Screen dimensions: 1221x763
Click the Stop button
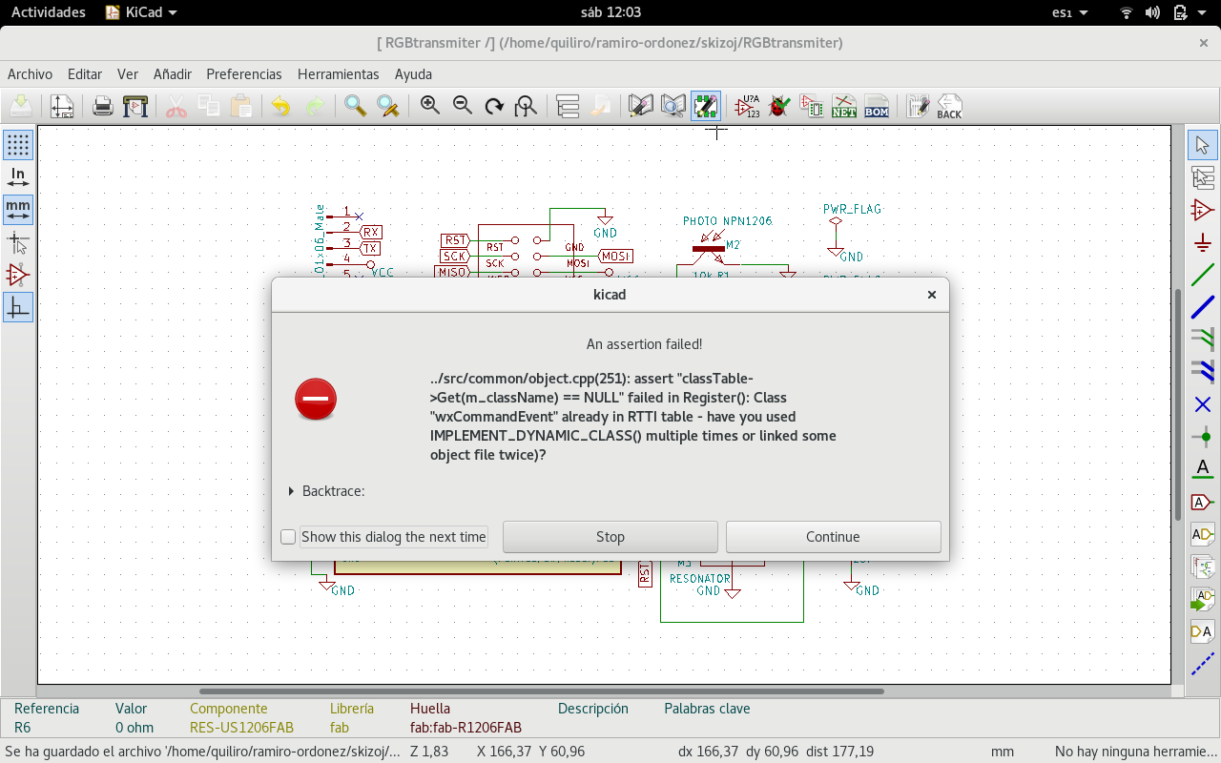click(x=610, y=537)
